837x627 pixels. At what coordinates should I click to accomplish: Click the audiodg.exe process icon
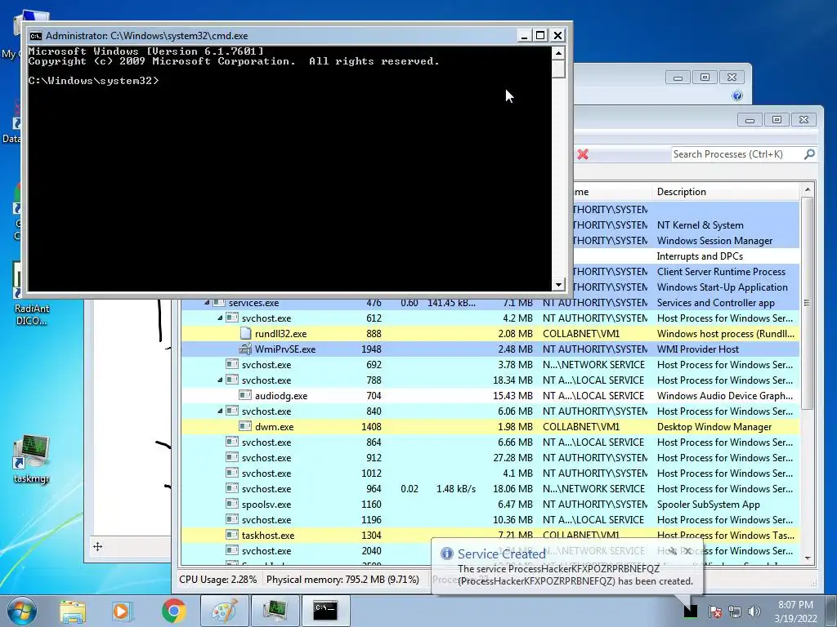coord(245,396)
